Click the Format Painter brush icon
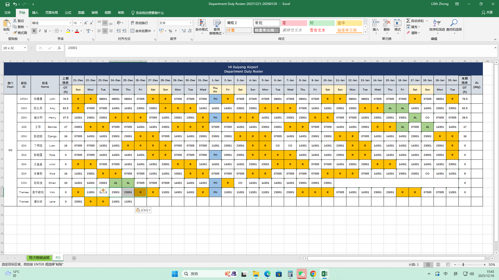 pos(15,33)
